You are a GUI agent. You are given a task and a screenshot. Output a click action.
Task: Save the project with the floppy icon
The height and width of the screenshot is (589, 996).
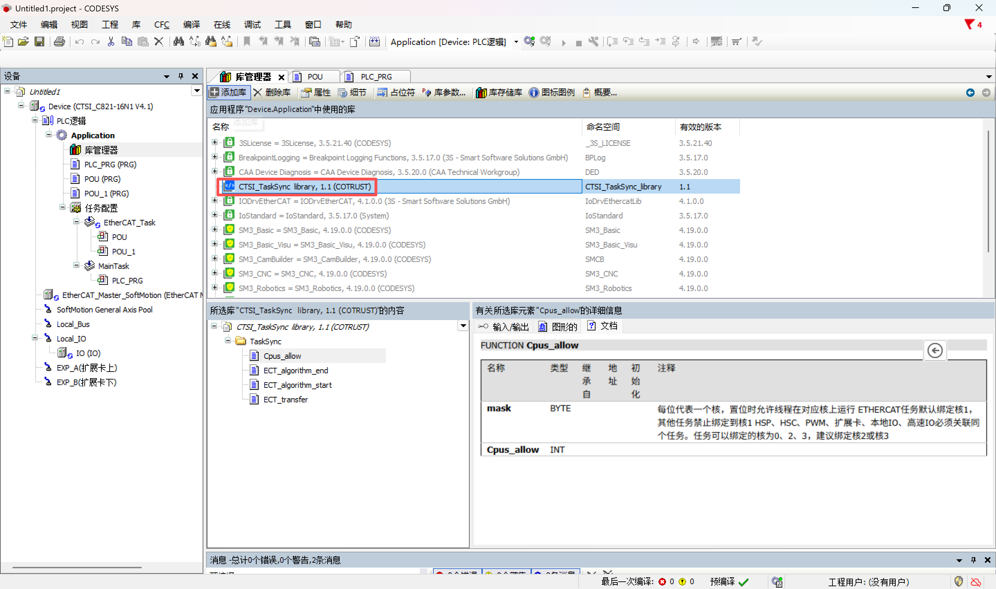(x=39, y=42)
